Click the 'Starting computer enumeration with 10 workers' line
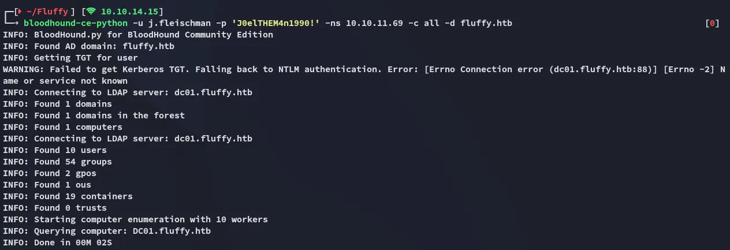The width and height of the screenshot is (730, 250). (x=135, y=219)
